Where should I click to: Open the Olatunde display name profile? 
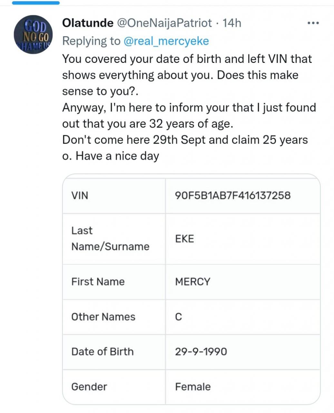coord(87,23)
